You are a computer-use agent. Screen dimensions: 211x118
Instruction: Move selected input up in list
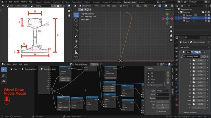pyautogui.click(x=168, y=80)
